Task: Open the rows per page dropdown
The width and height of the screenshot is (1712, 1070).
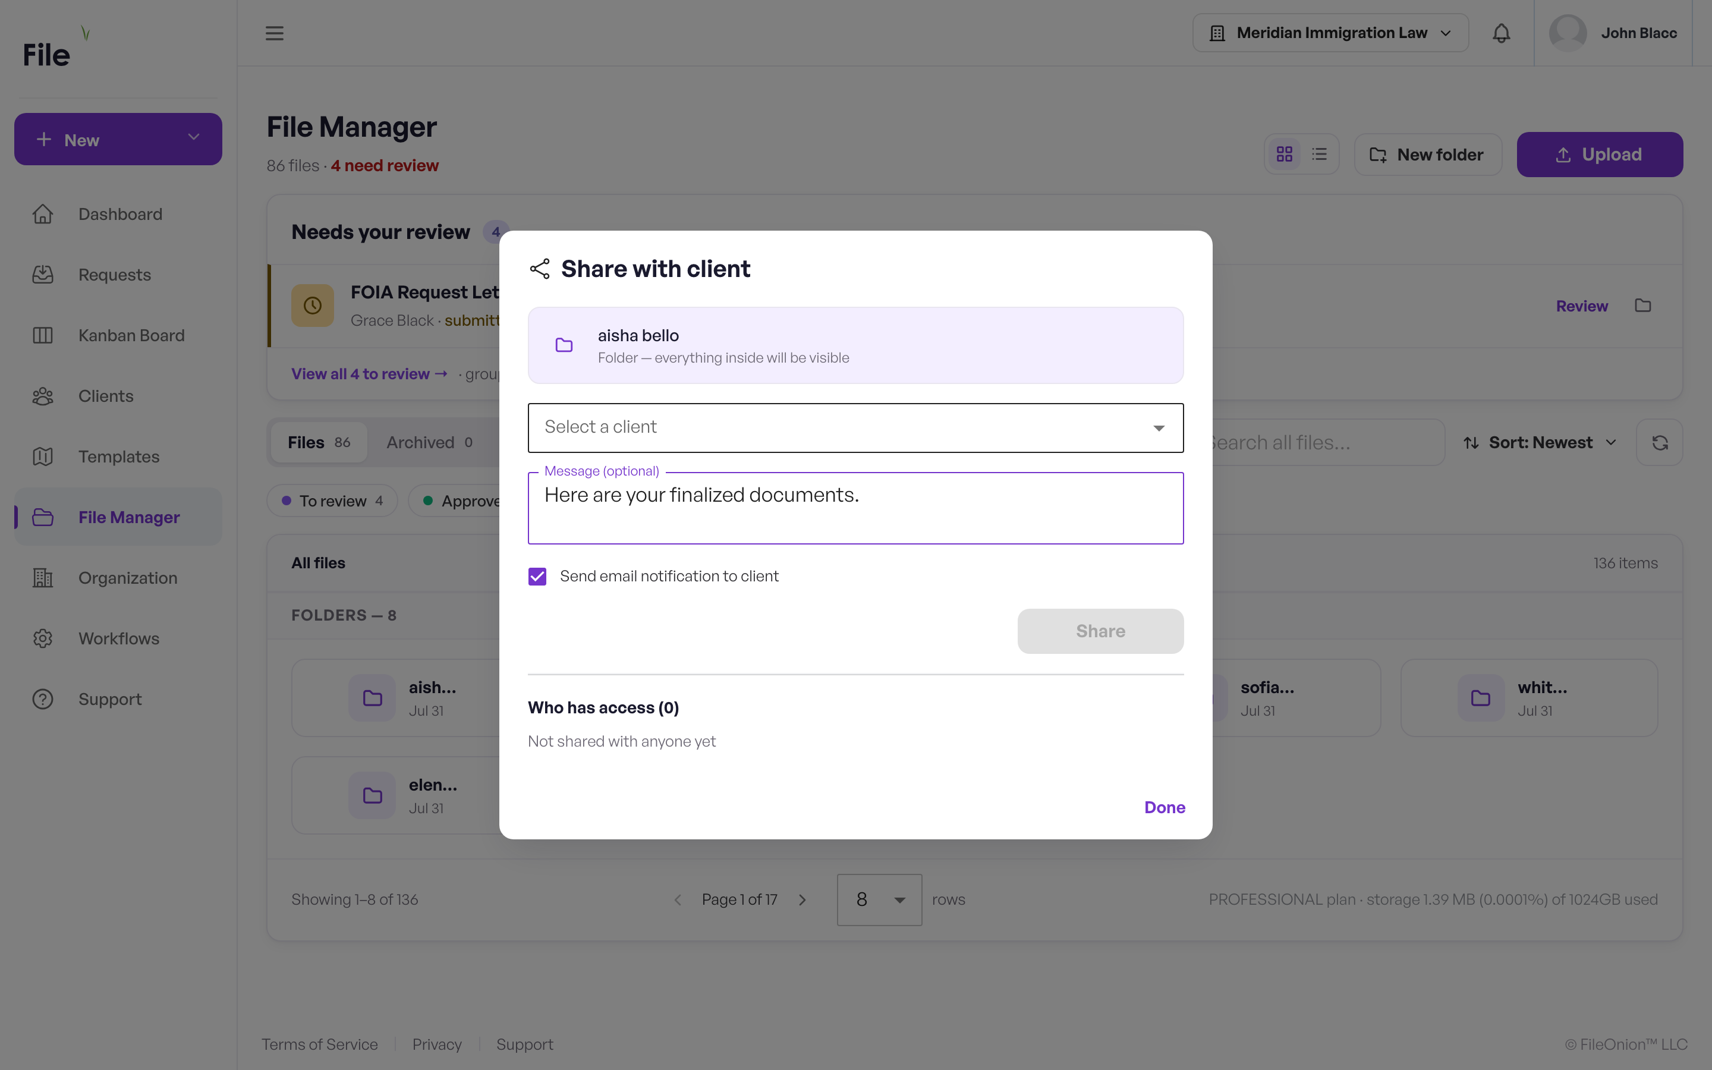Action: coord(879,899)
